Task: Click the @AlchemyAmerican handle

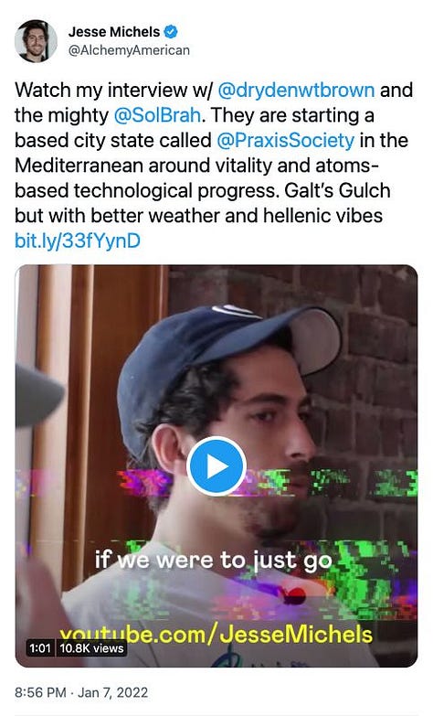Action: [x=129, y=50]
